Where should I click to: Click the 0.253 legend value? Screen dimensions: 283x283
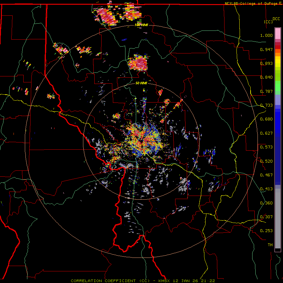266,231
